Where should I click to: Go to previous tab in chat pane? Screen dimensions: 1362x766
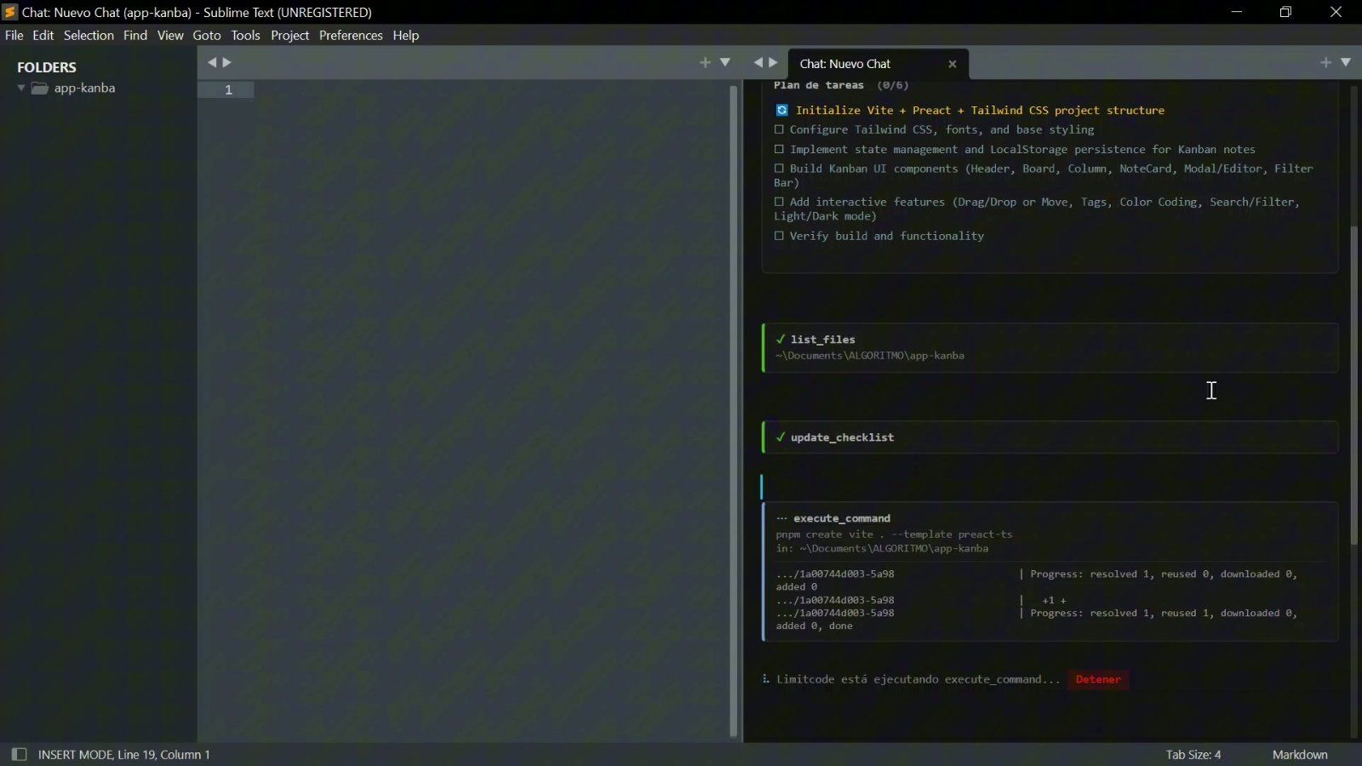click(x=758, y=62)
